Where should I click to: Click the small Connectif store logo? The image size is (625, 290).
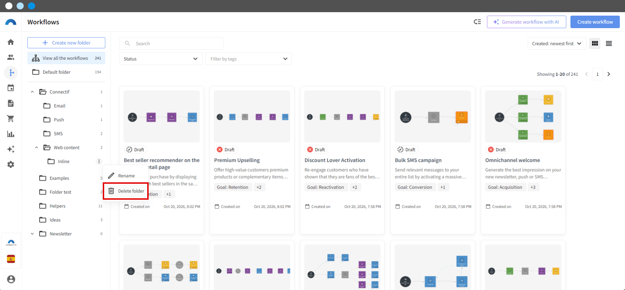coord(11,243)
